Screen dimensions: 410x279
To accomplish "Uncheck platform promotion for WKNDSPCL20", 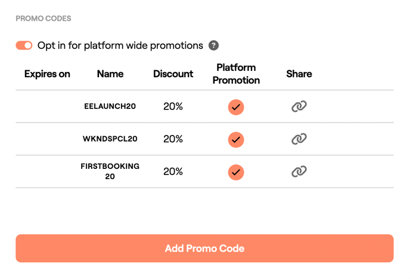I will [236, 139].
